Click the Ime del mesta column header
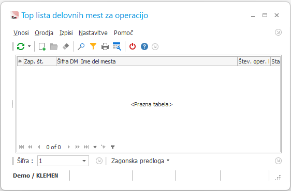The width and height of the screenshot is (291, 191). tap(158, 61)
